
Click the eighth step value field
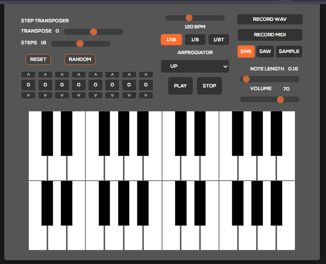pos(146,85)
